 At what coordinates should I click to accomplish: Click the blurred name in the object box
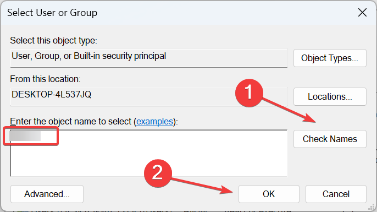click(25, 136)
